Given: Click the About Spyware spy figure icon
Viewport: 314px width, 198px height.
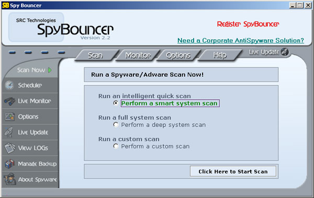Looking at the screenshot, I should (10, 179).
